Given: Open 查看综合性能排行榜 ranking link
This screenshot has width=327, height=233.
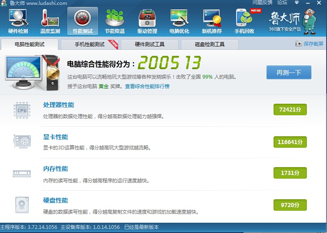Looking at the screenshot, I should click(x=147, y=86).
